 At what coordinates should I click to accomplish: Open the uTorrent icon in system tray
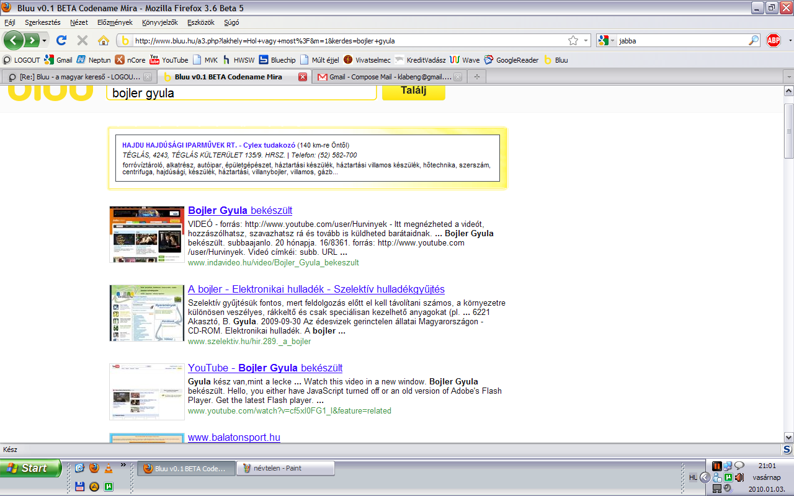729,477
